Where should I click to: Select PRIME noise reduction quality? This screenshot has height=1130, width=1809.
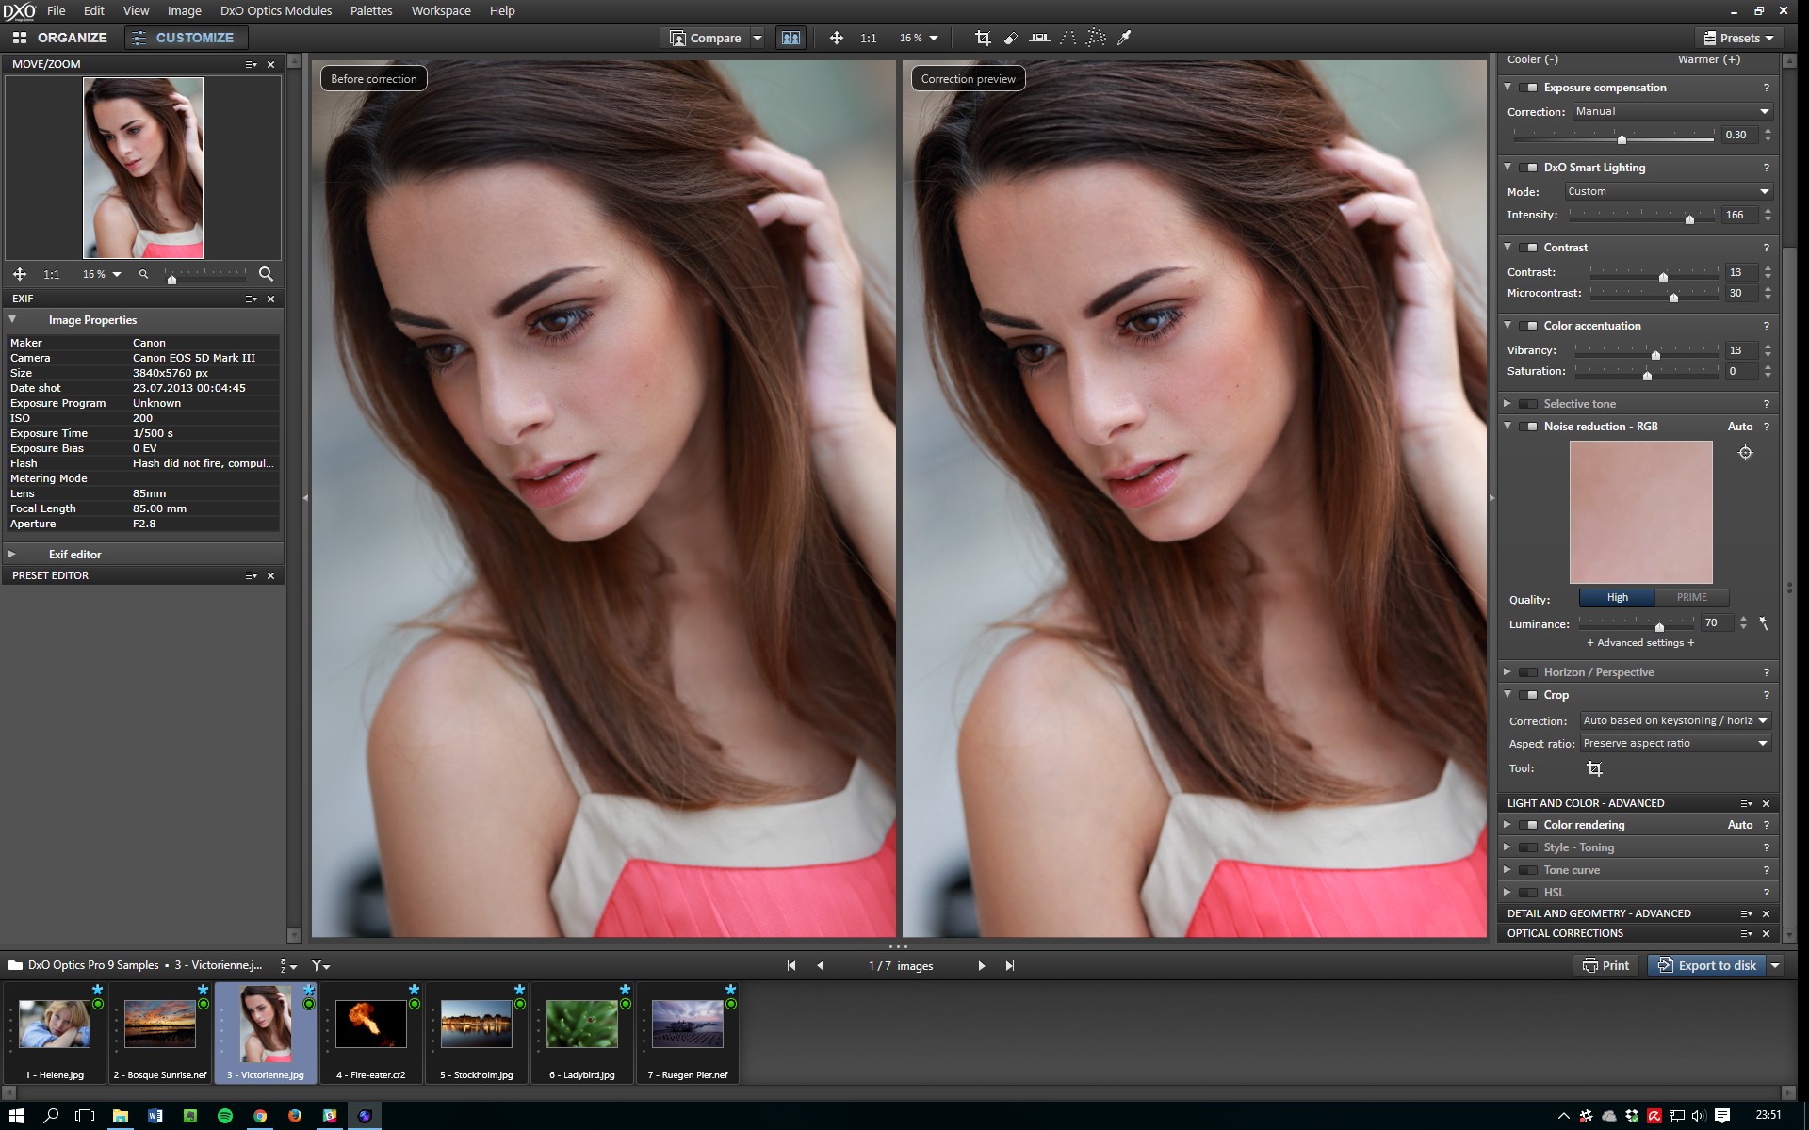[1691, 597]
